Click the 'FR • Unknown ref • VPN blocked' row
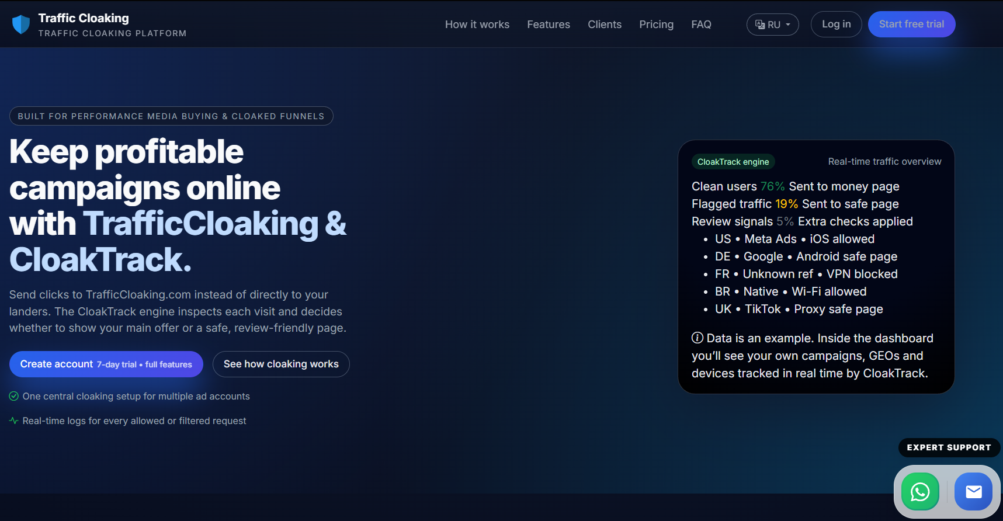1003x521 pixels. click(806, 274)
